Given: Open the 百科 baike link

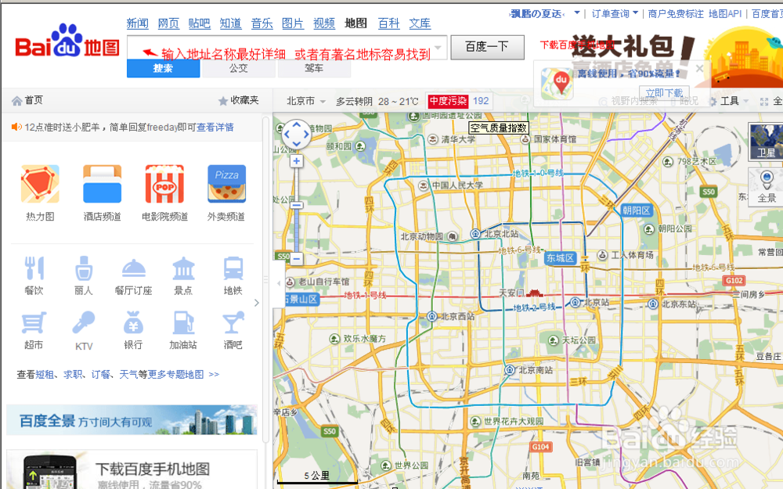Looking at the screenshot, I should coord(388,23).
